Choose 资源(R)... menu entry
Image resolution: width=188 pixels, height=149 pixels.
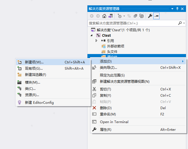click(x=53, y=95)
